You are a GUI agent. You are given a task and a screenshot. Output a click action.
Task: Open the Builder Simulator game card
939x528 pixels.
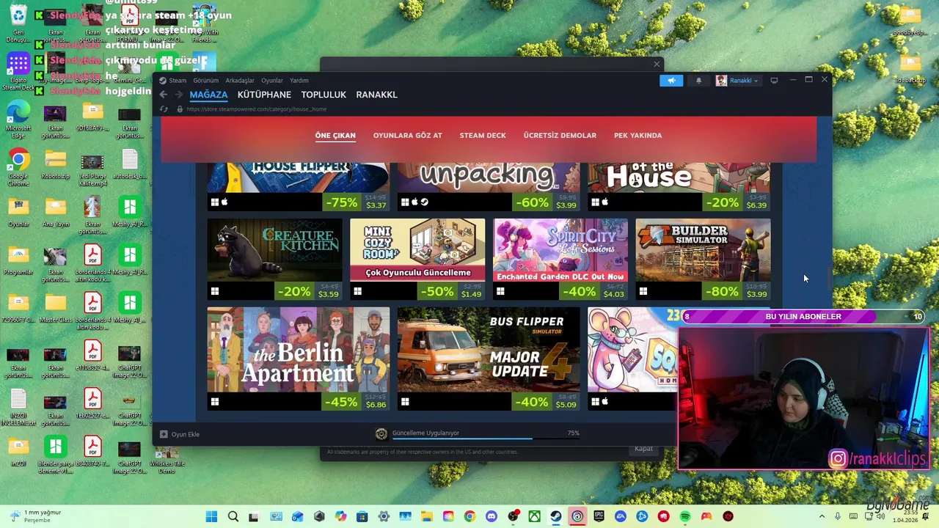coord(703,259)
